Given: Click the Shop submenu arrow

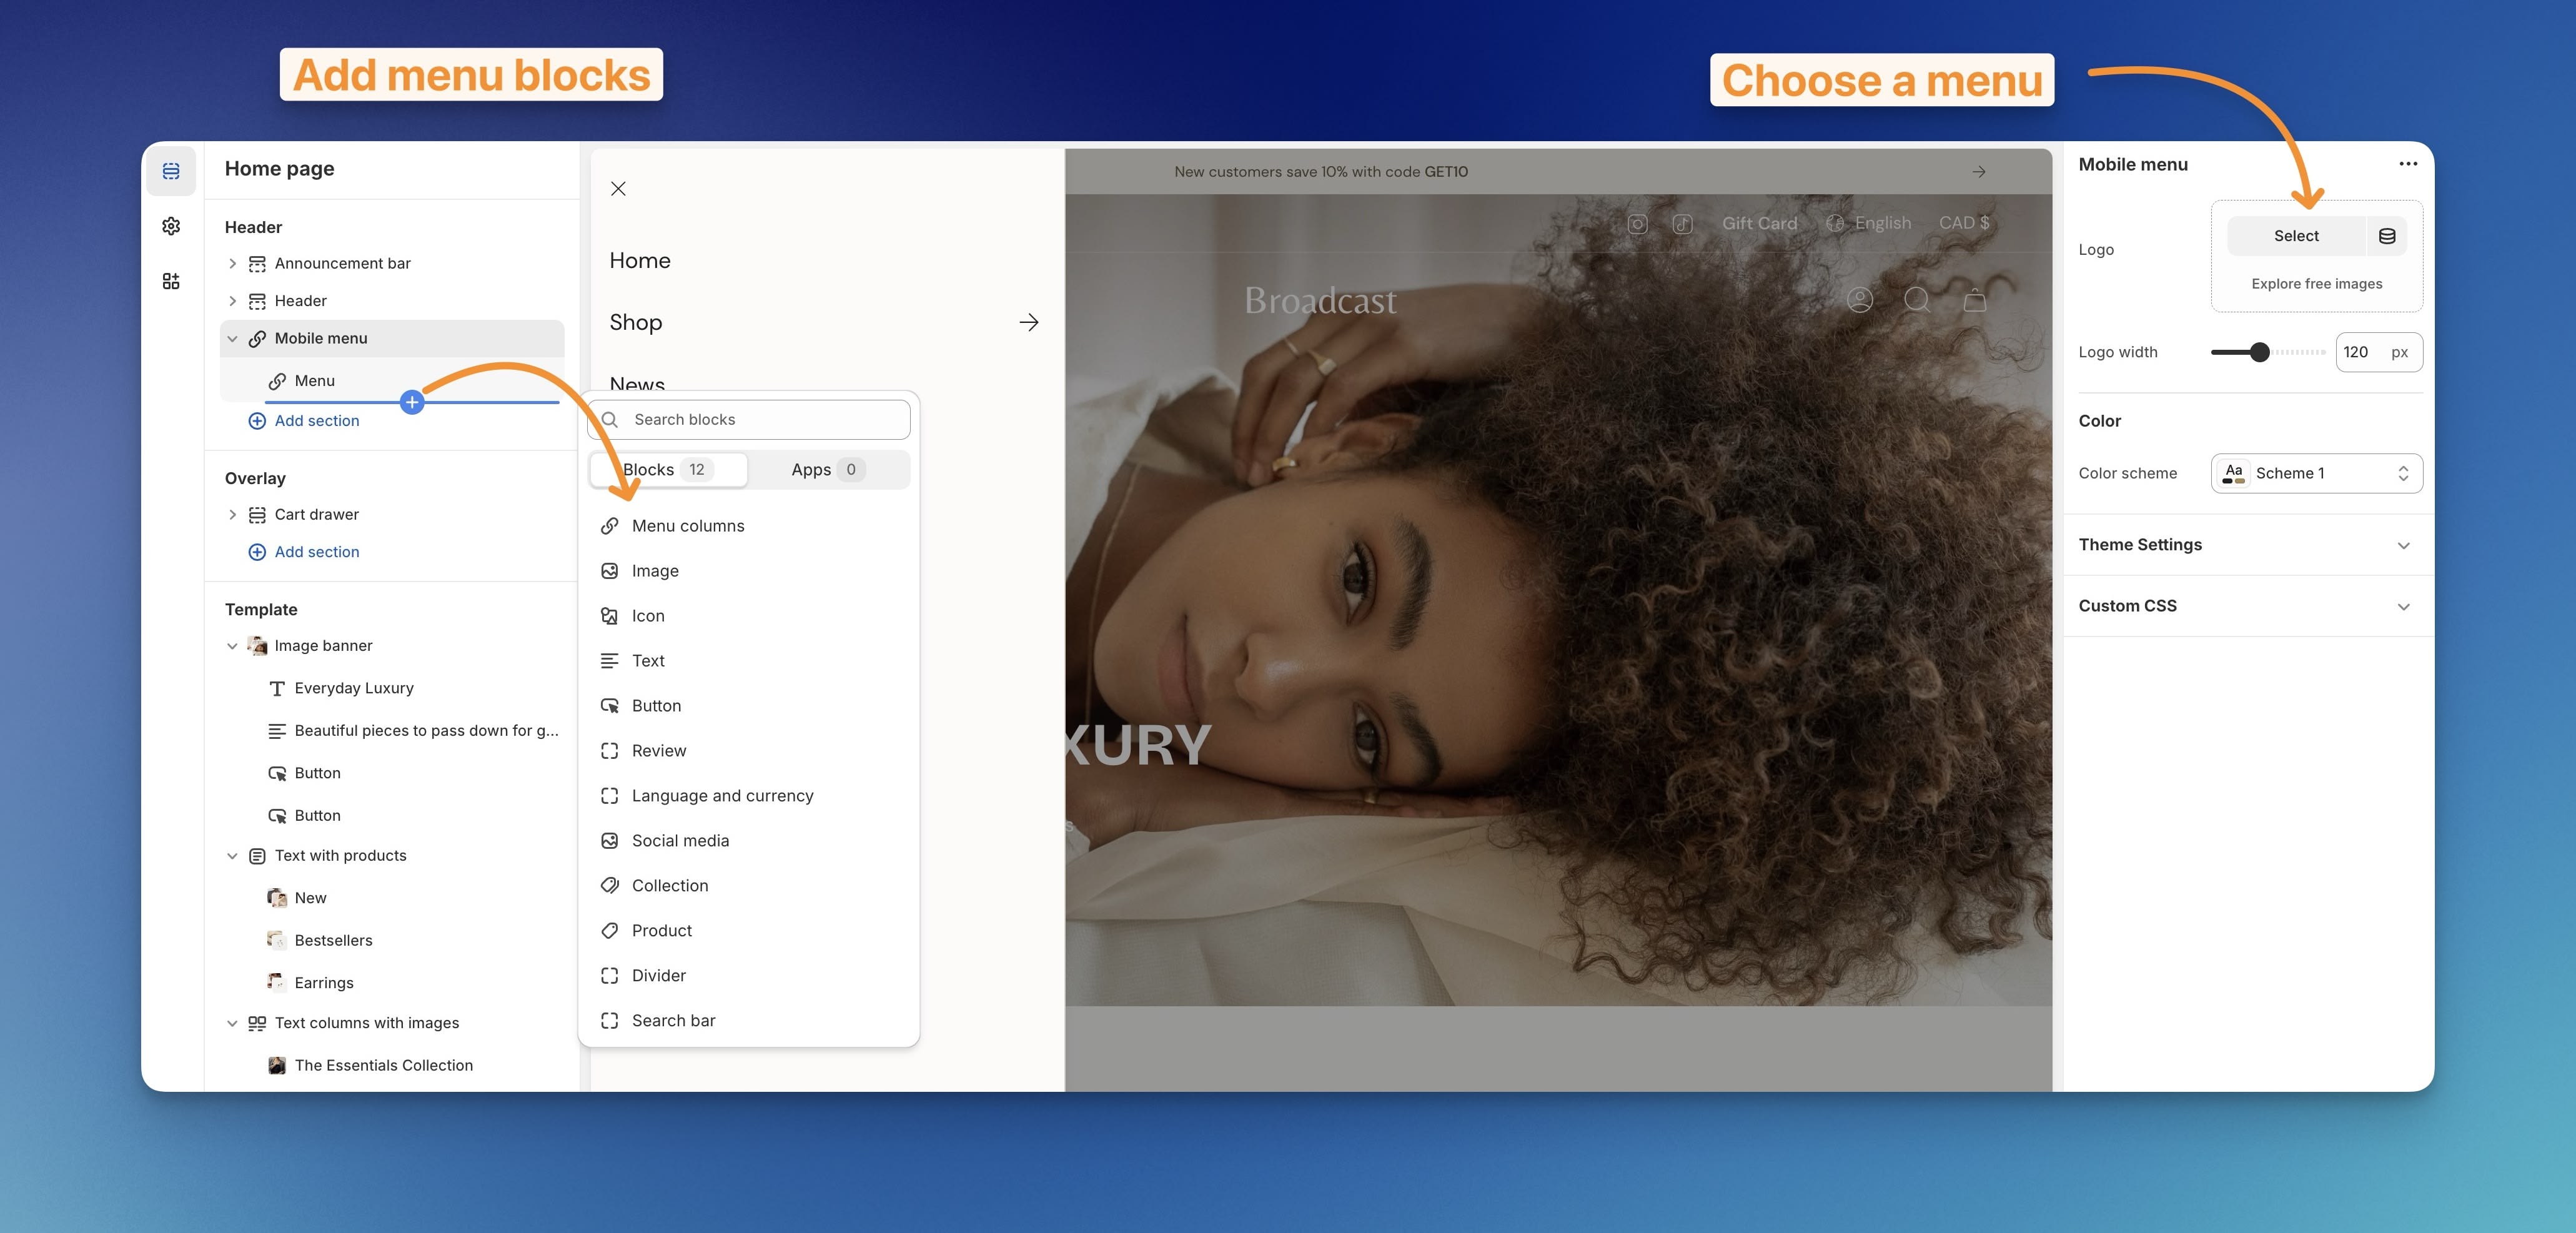Looking at the screenshot, I should tap(1028, 322).
